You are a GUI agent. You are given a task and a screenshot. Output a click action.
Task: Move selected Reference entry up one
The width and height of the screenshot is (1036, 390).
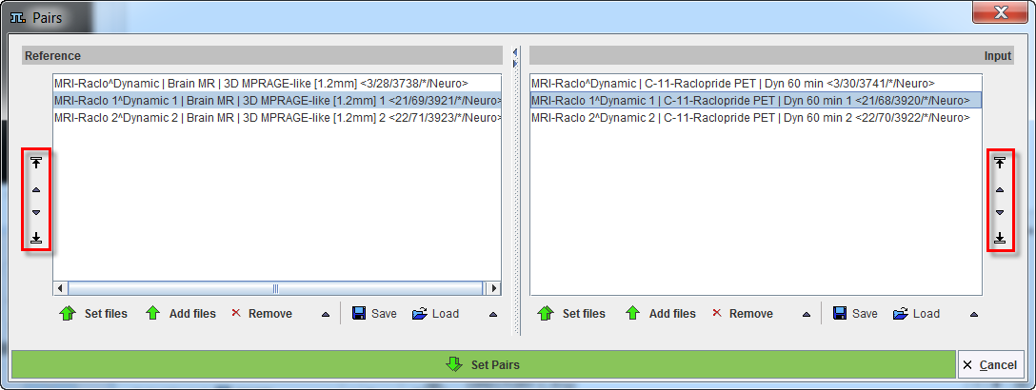(36, 190)
